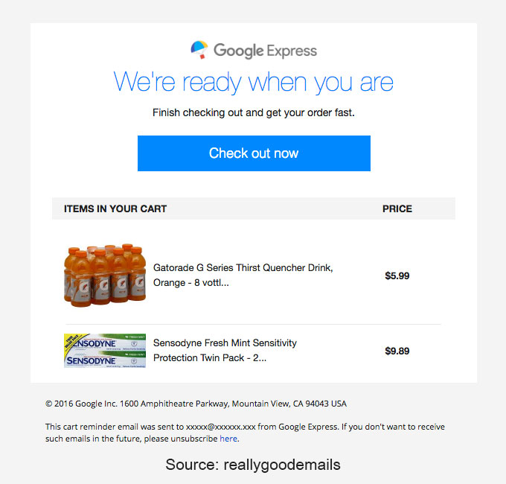This screenshot has width=506, height=484.
Task: Open the Gatorade orange bottles product image
Action: coord(105,275)
